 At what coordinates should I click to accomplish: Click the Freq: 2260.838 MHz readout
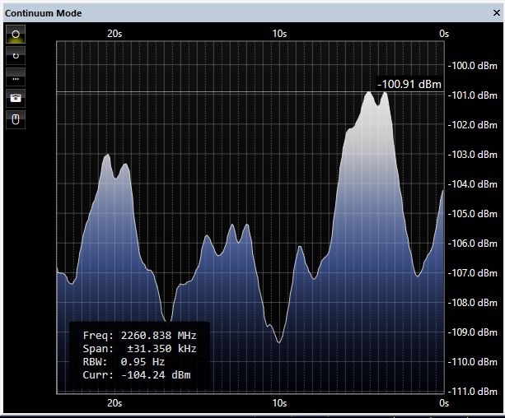(x=139, y=336)
